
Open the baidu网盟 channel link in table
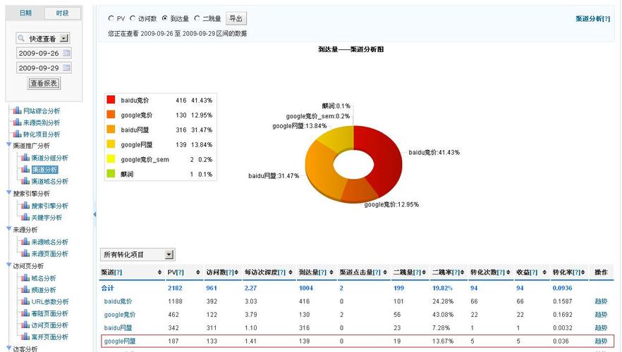point(118,328)
